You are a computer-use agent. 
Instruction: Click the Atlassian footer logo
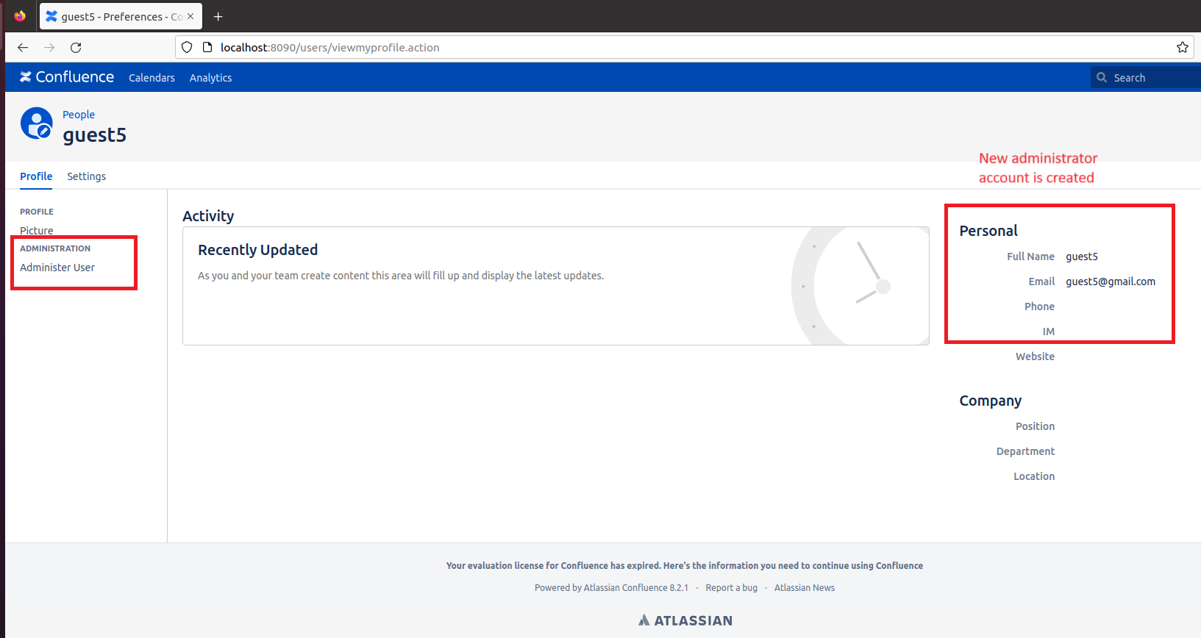click(685, 620)
